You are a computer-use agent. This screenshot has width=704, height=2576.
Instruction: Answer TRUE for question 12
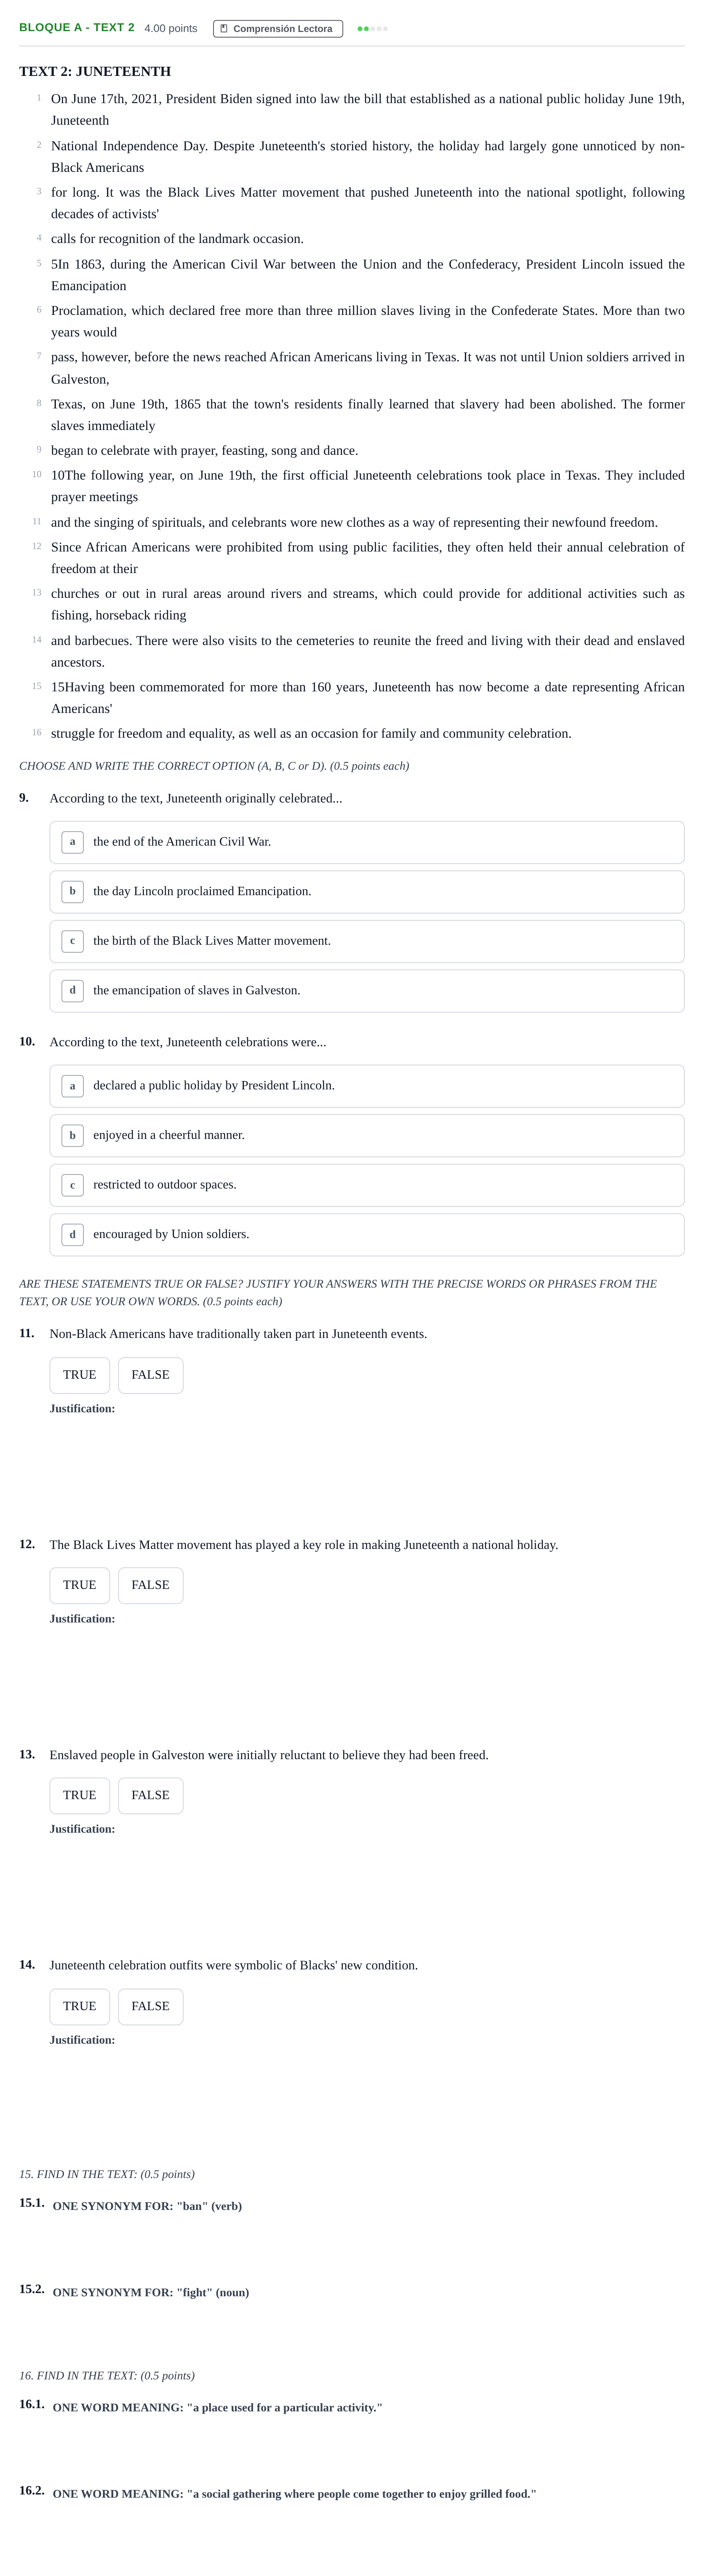click(80, 1585)
